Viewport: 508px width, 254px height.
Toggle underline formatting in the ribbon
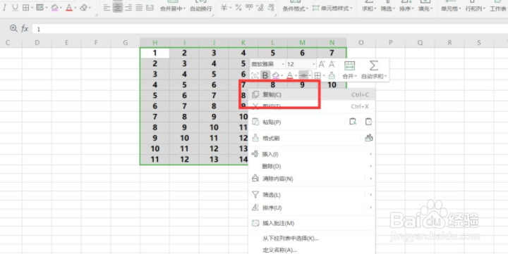[x=15, y=8]
